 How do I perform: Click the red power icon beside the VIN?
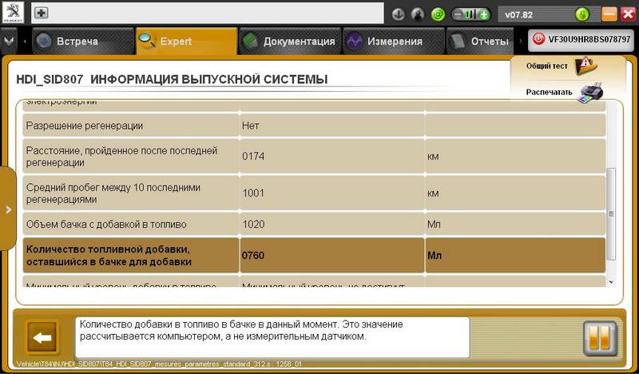point(538,39)
